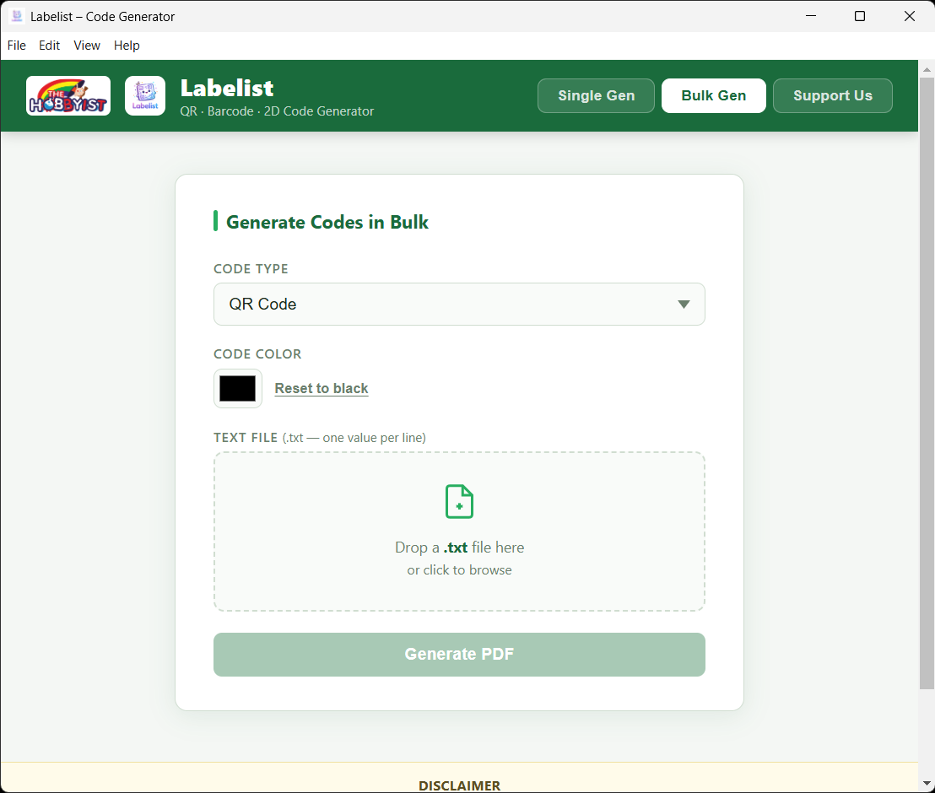Click the dropdown arrow beside QR Code
Image resolution: width=935 pixels, height=793 pixels.
point(684,304)
